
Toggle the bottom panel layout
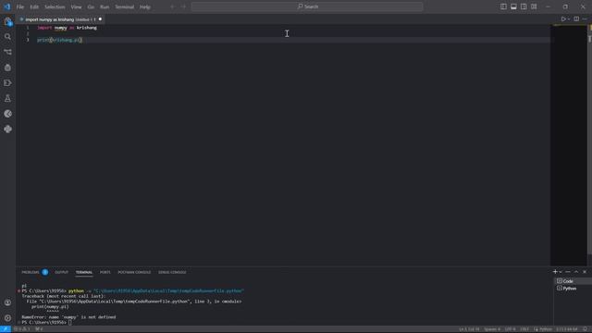coord(513,6)
